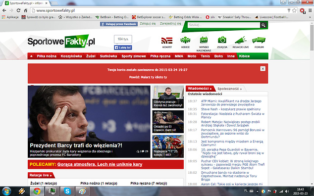Screen dimensions: 314x196
Task: Click the search magnifier button
Action: (263, 25)
